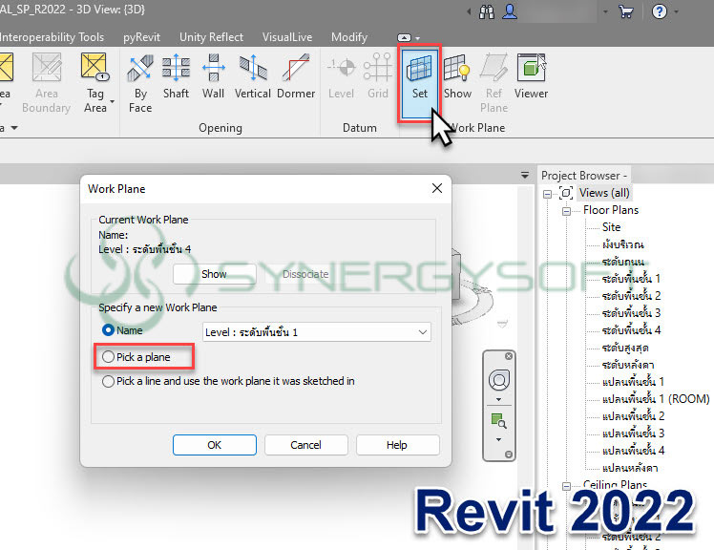Open the view tab list dropdown arrow
Viewport: 714px width, 550px height.
point(525,175)
